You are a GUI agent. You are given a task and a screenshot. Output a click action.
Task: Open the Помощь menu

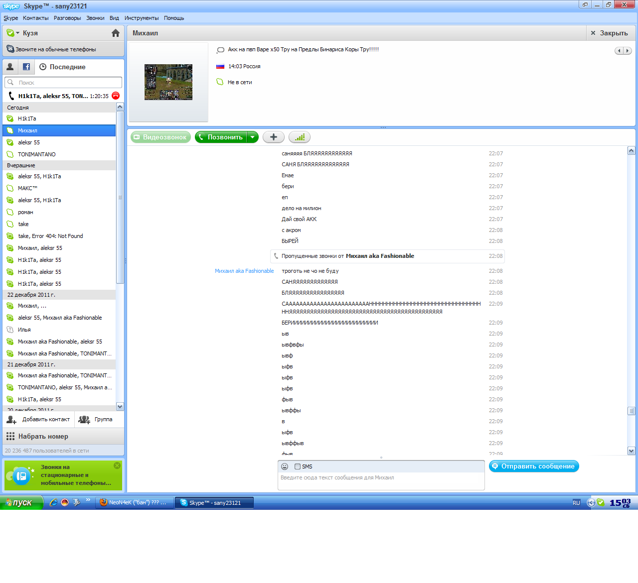pyautogui.click(x=174, y=18)
